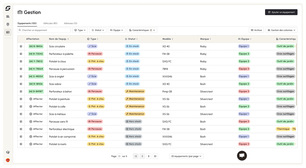Switch to the Équipements (100) tab
This screenshot has width=306, height=168.
click(x=27, y=23)
